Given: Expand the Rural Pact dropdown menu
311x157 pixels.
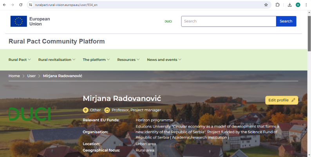Looking at the screenshot, I should 20,60.
